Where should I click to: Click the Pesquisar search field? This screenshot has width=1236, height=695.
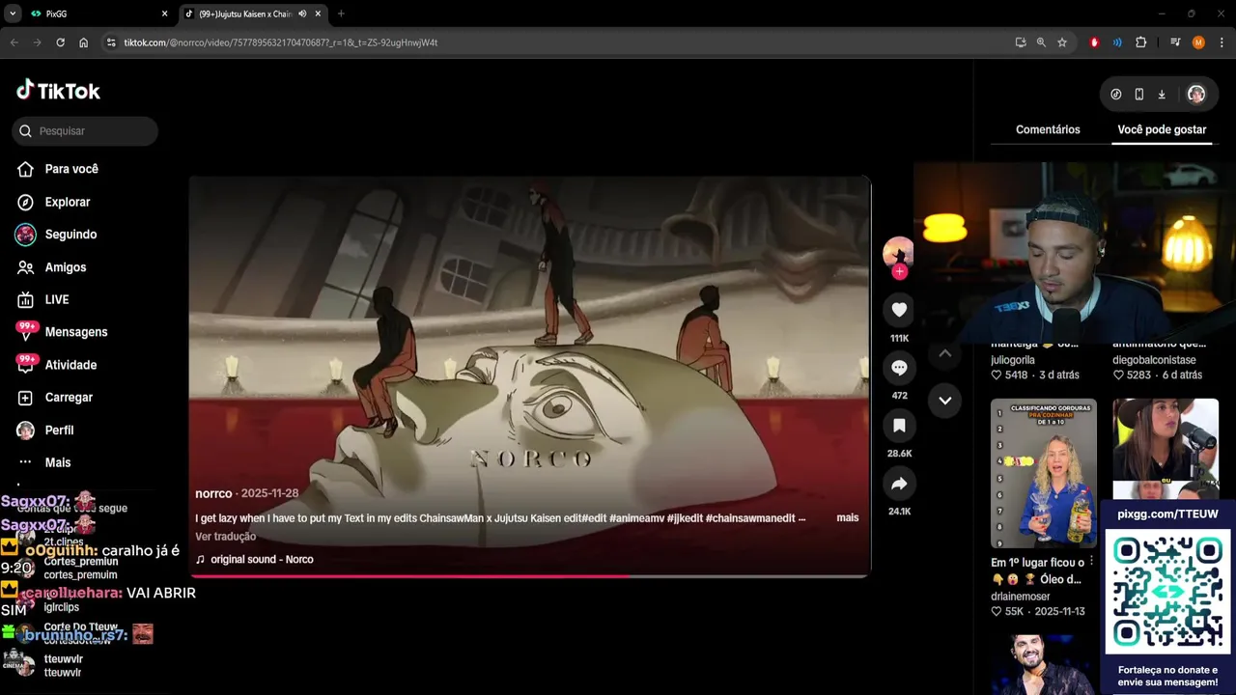(x=85, y=131)
